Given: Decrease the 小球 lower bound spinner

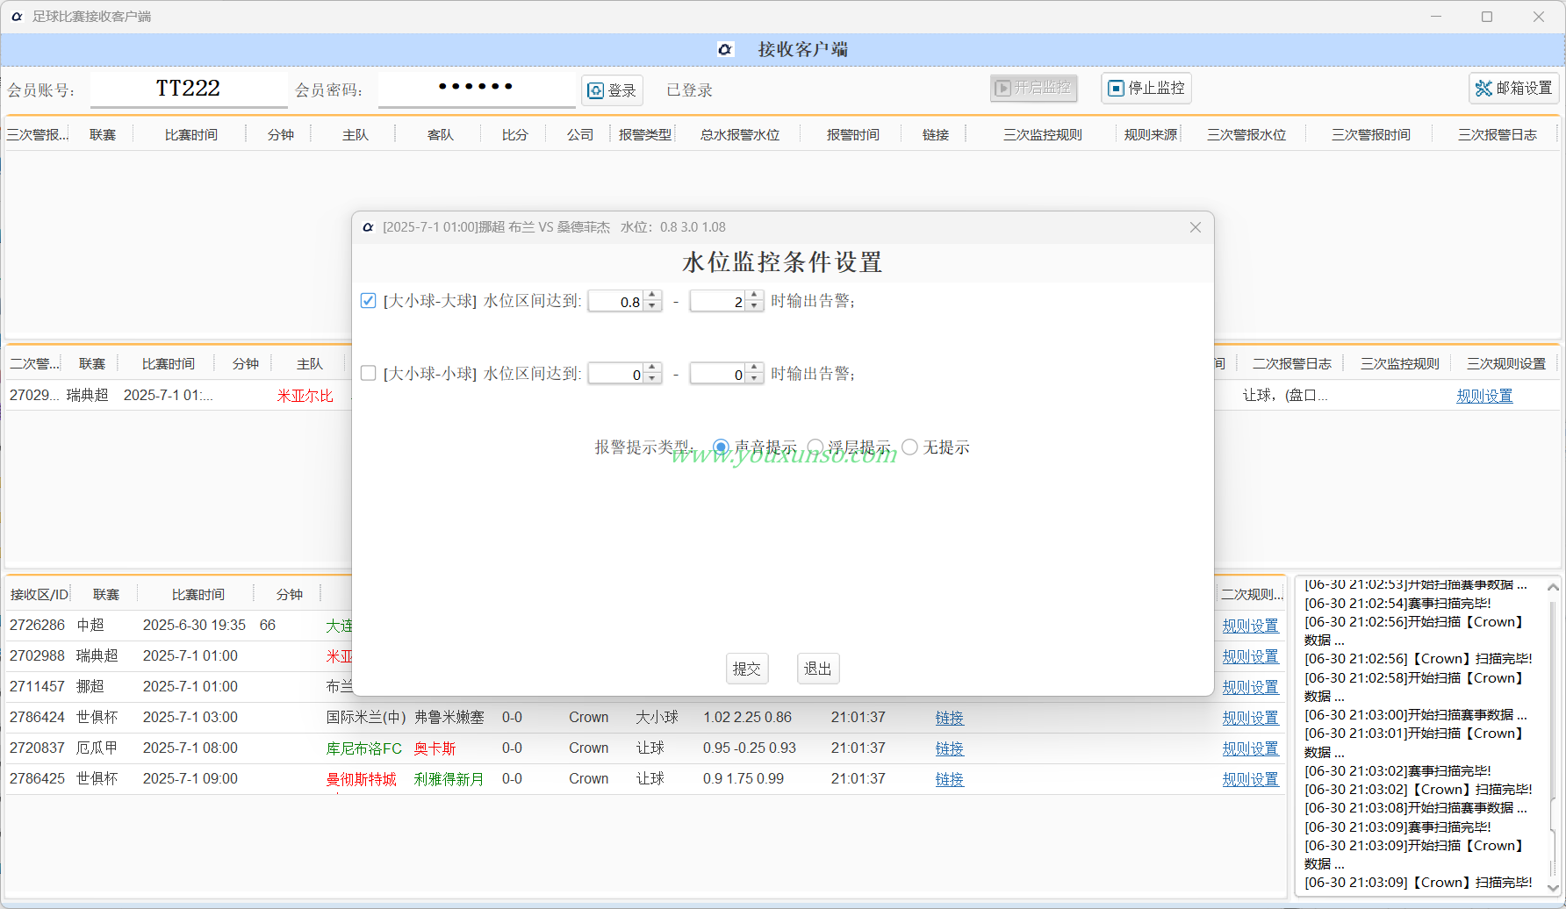Looking at the screenshot, I should click(652, 379).
